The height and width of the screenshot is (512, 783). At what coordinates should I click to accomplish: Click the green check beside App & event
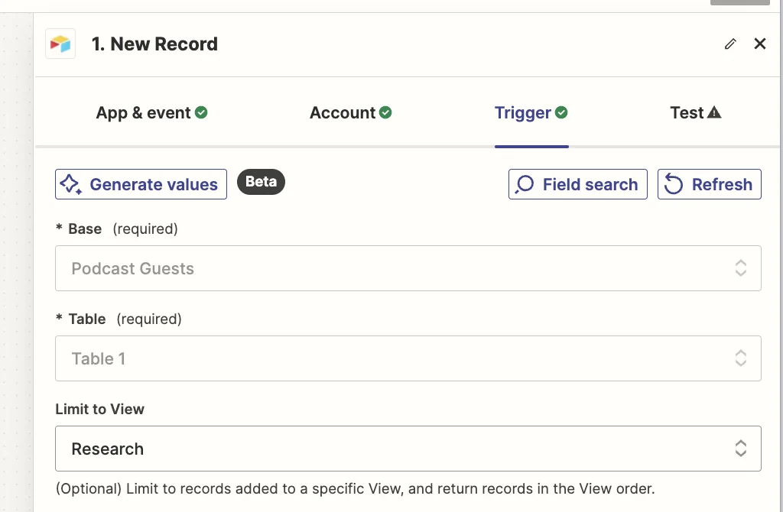click(x=201, y=112)
